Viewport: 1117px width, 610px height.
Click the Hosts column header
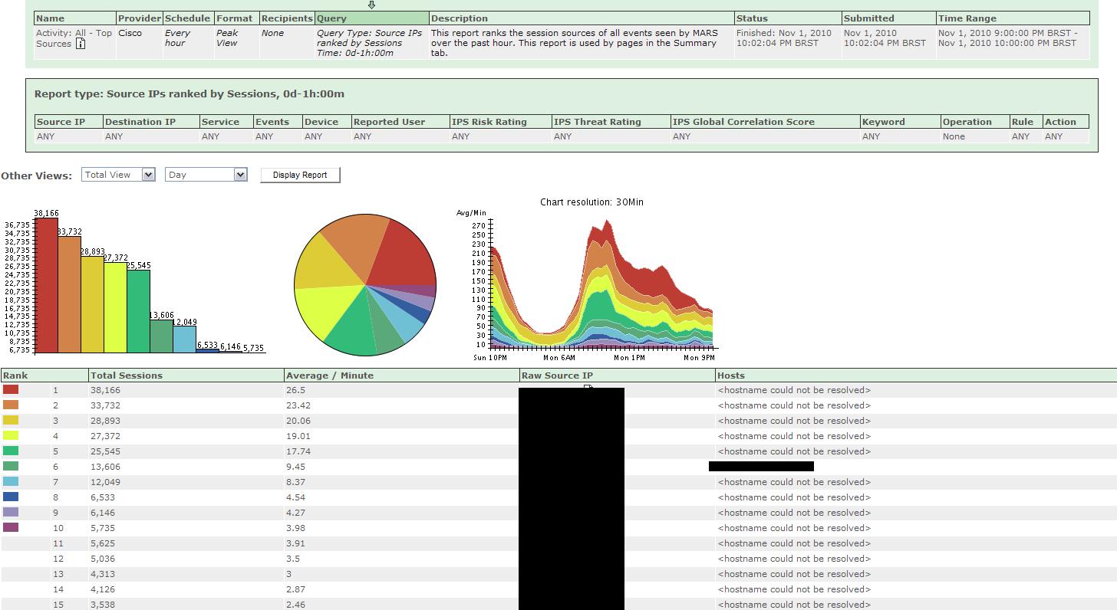click(x=916, y=376)
